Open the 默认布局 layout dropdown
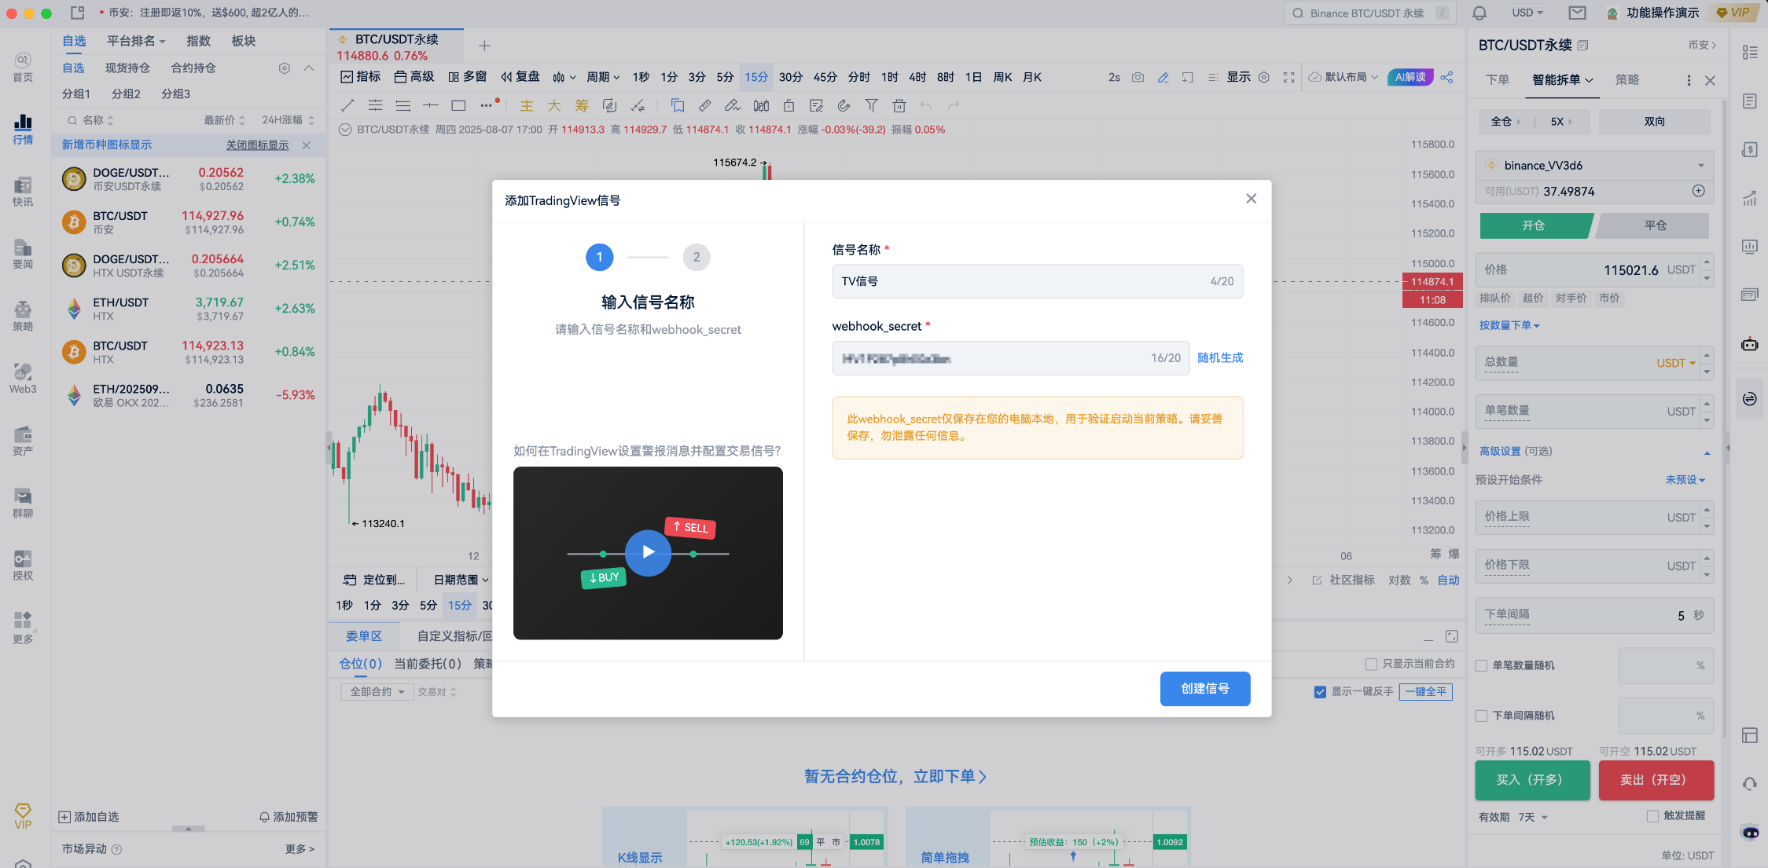1768x868 pixels. (x=1343, y=77)
